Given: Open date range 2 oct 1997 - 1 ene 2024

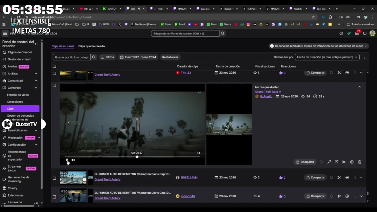Looking at the screenshot, I should (x=138, y=57).
